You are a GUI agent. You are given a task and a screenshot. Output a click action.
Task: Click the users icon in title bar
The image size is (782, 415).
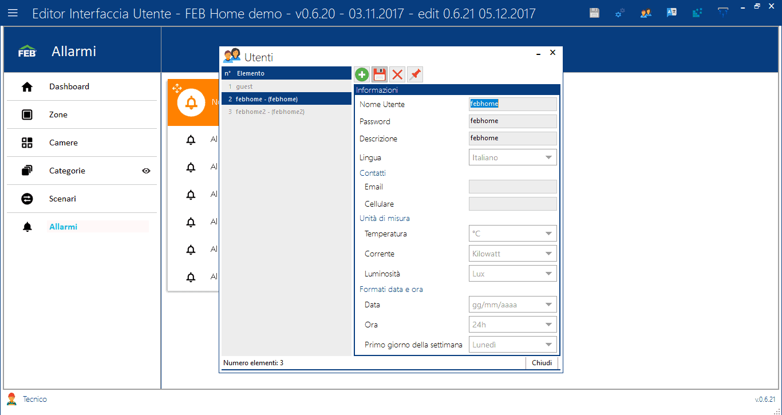pyautogui.click(x=646, y=13)
